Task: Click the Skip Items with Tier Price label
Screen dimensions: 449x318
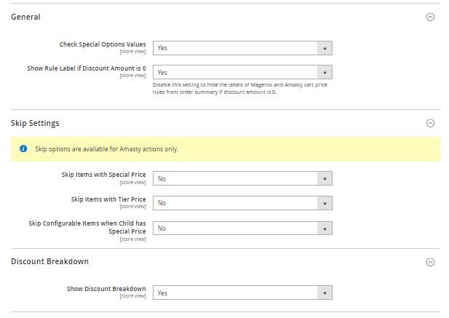Action: (x=108, y=199)
